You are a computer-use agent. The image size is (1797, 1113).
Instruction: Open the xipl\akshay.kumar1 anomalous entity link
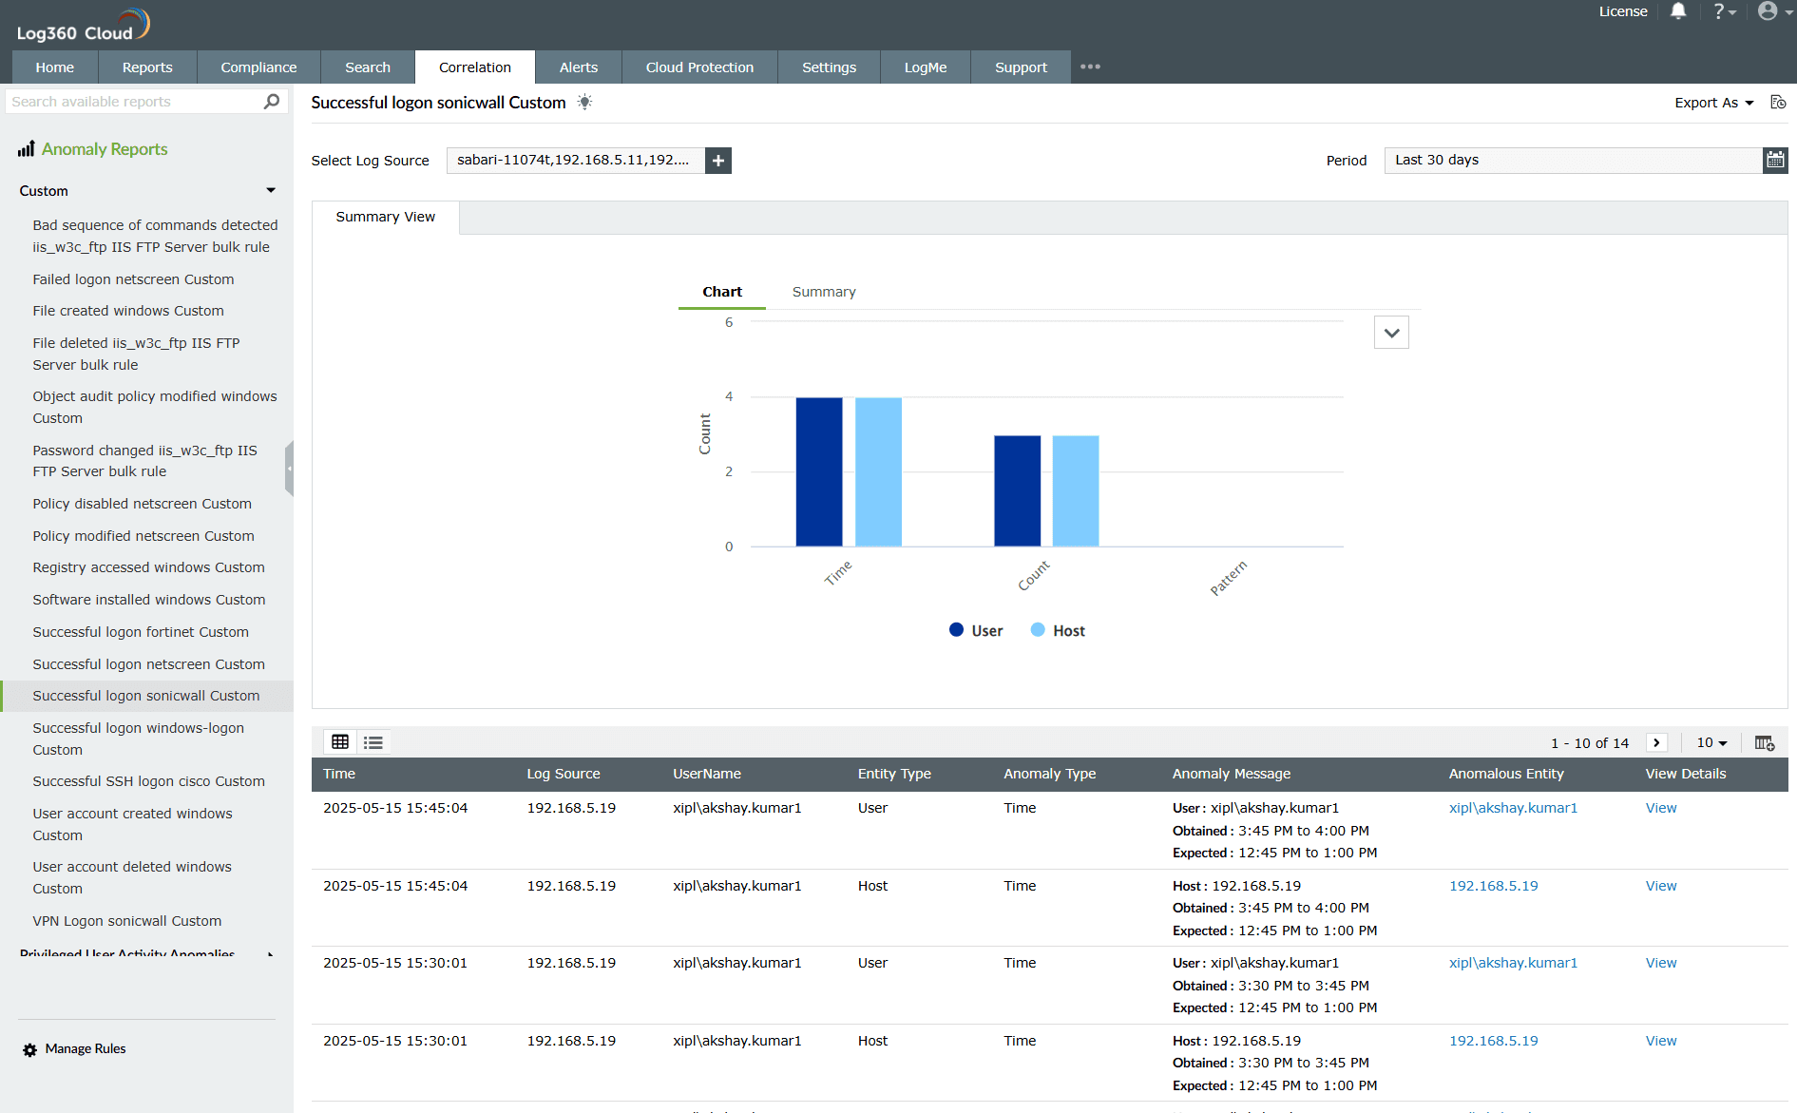pyautogui.click(x=1513, y=807)
